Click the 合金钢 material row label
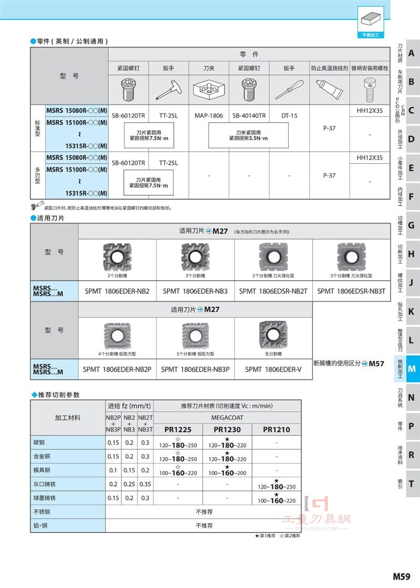The image size is (420, 588). pos(41,456)
